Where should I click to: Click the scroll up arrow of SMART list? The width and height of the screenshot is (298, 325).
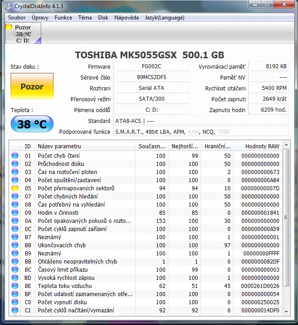pyautogui.click(x=286, y=145)
